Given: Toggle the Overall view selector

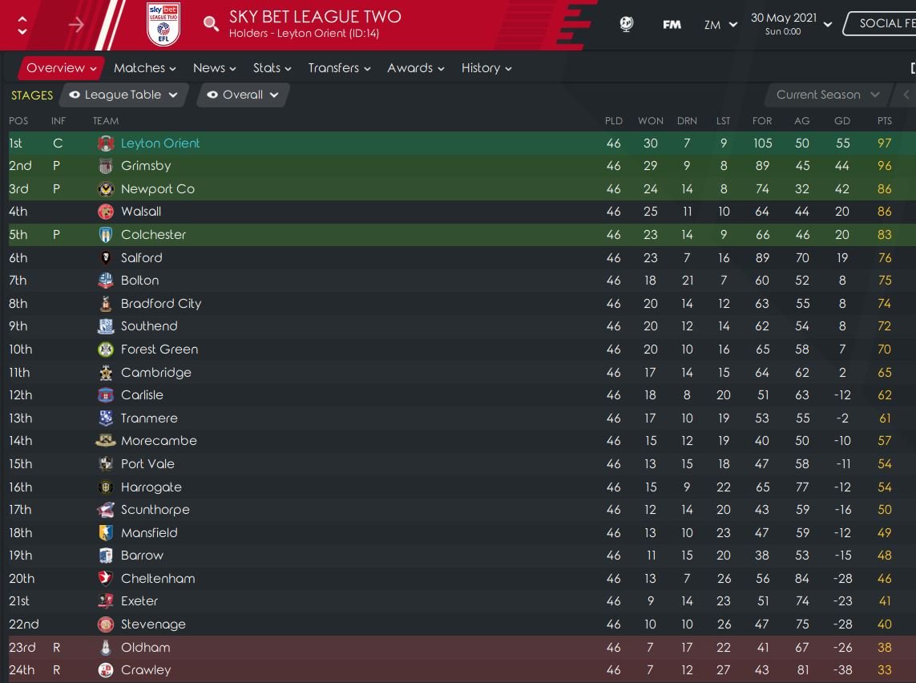Looking at the screenshot, I should [243, 95].
